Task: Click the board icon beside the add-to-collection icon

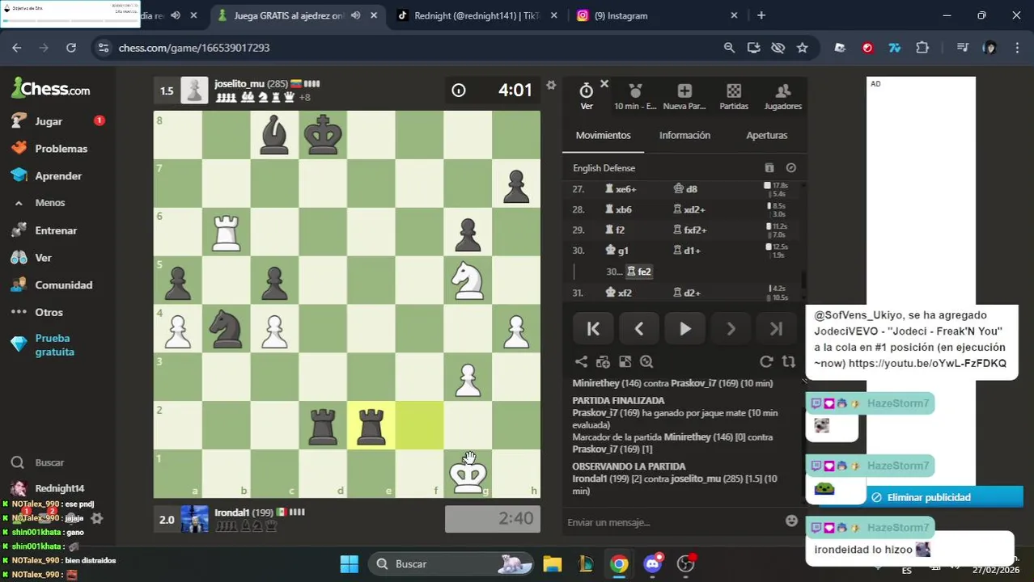Action: (625, 362)
